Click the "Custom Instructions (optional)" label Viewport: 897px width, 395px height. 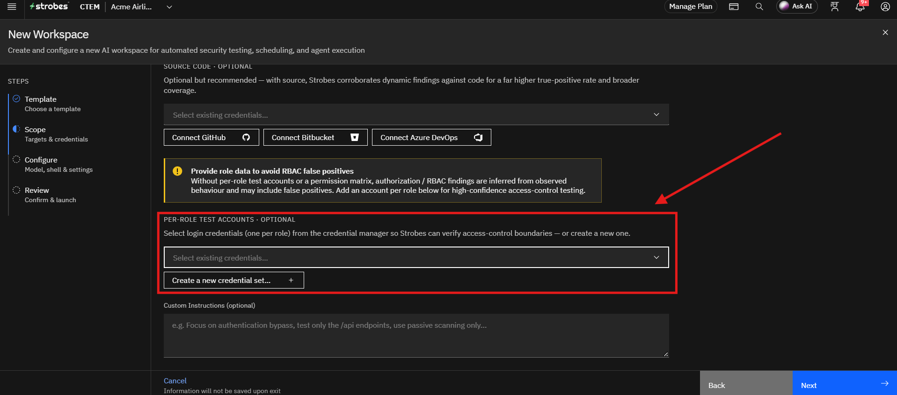pyautogui.click(x=210, y=305)
